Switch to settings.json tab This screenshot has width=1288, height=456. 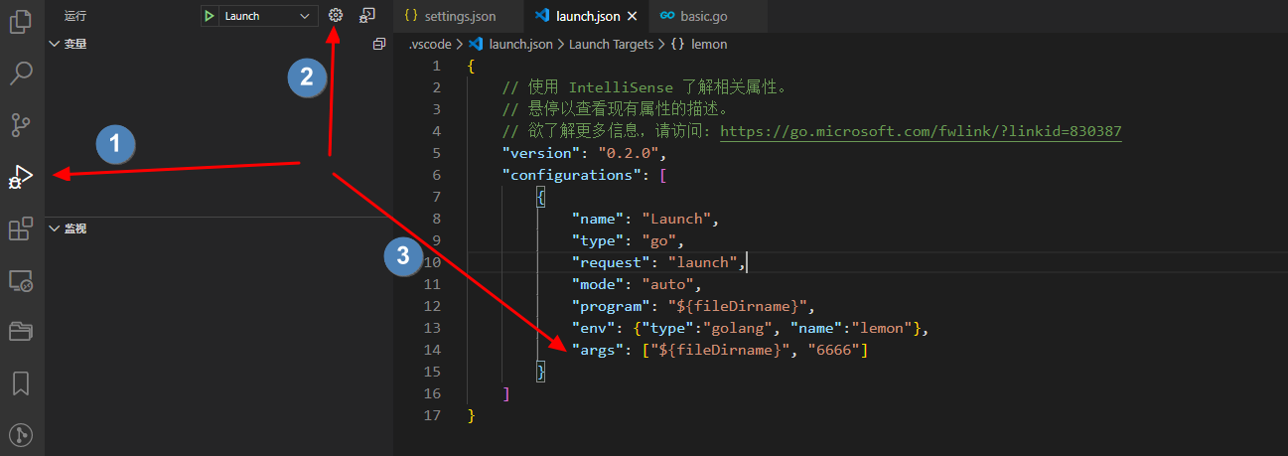[459, 16]
